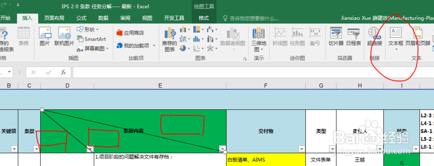Open the 三维地图 3D map dropdown

(259, 39)
